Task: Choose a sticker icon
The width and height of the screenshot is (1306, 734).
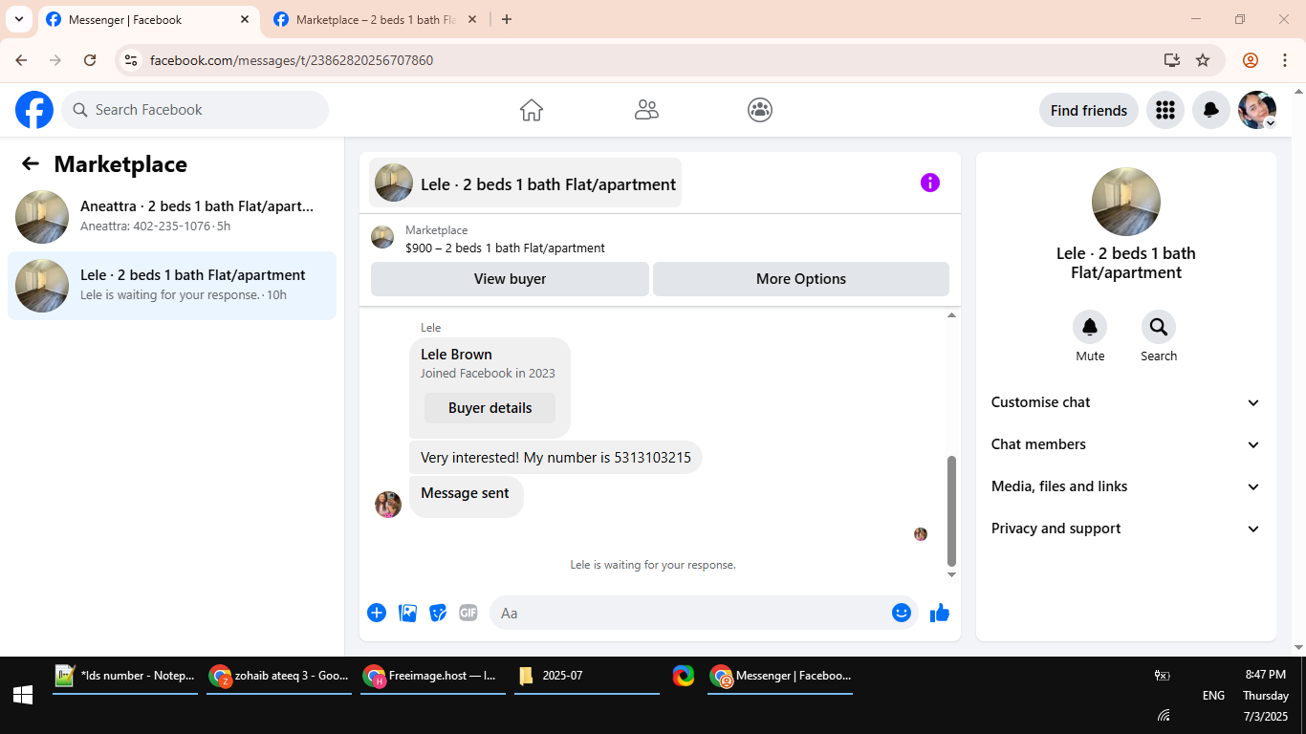Action: tap(438, 613)
